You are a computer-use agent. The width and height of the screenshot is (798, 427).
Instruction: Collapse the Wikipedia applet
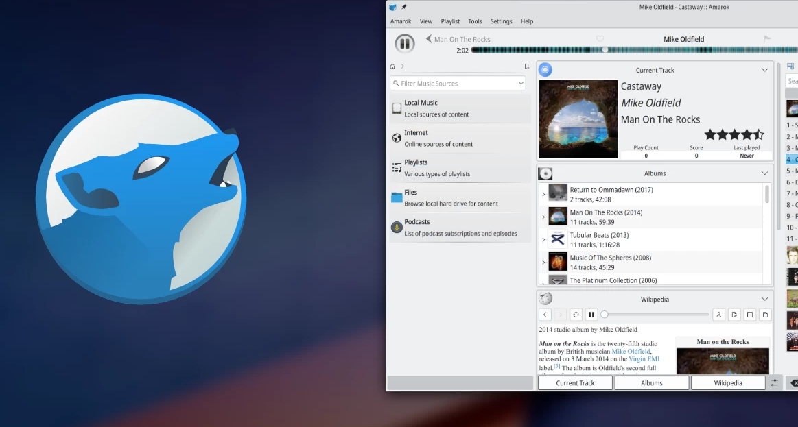(x=764, y=300)
